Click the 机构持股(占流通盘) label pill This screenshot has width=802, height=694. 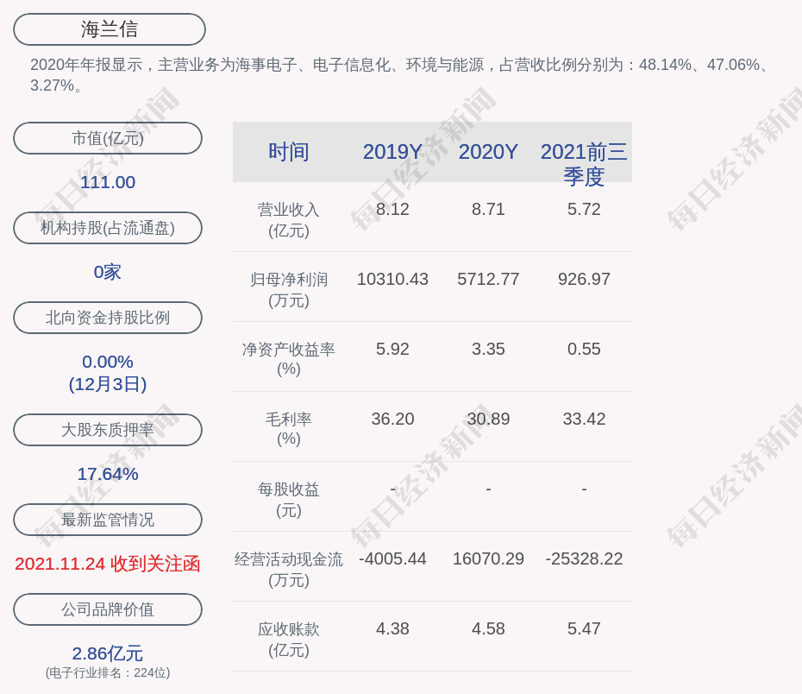point(108,228)
